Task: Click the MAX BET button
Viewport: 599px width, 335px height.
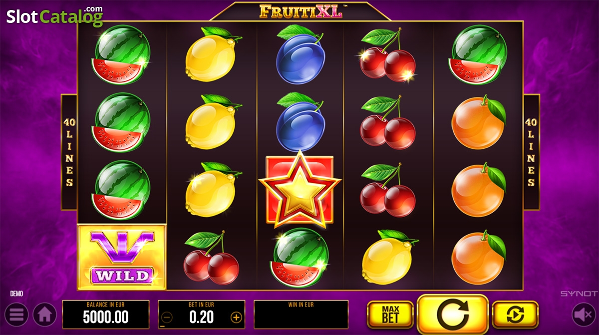Action: pos(390,315)
